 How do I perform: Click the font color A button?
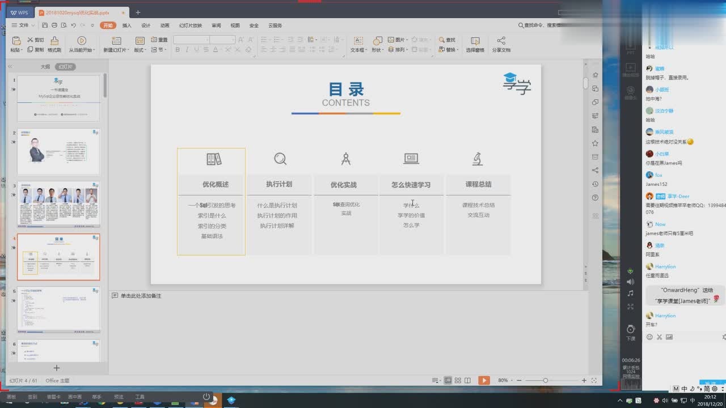(216, 50)
